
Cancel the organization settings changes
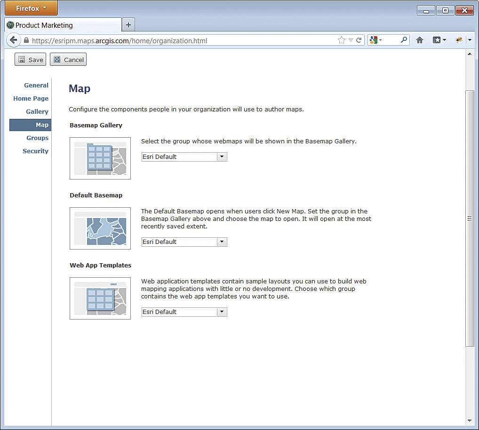(68, 60)
